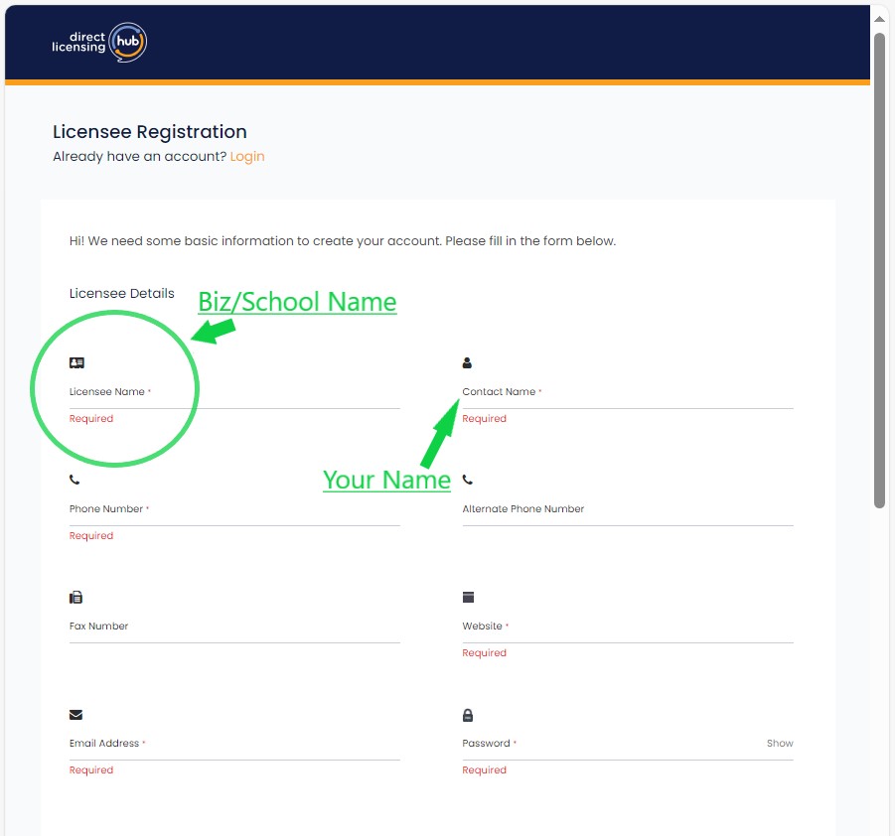Select the Phone Number field
The image size is (895, 836).
tap(234, 509)
